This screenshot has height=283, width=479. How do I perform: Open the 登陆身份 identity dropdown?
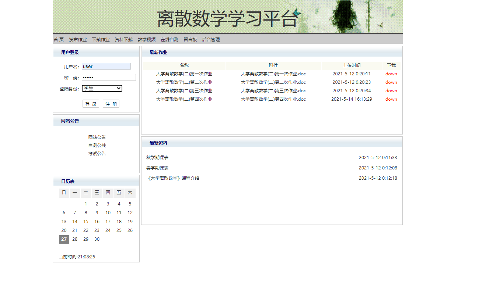coord(102,89)
